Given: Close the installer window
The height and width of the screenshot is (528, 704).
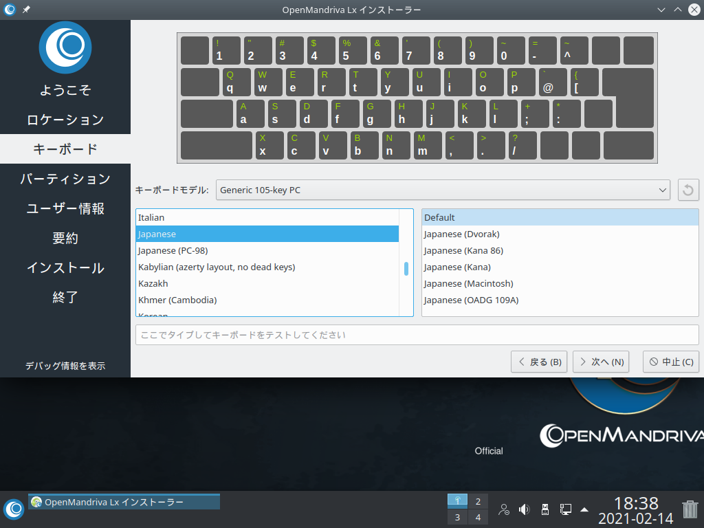Looking at the screenshot, I should [x=694, y=10].
